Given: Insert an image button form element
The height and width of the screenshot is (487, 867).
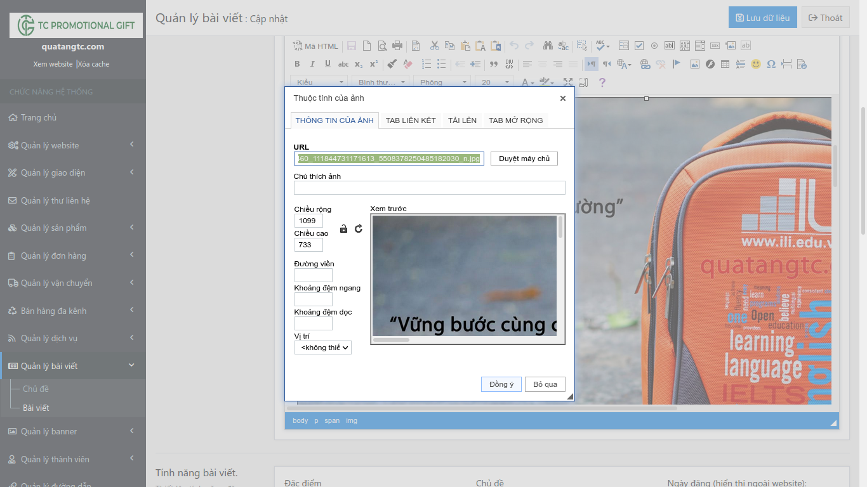Looking at the screenshot, I should tap(731, 46).
